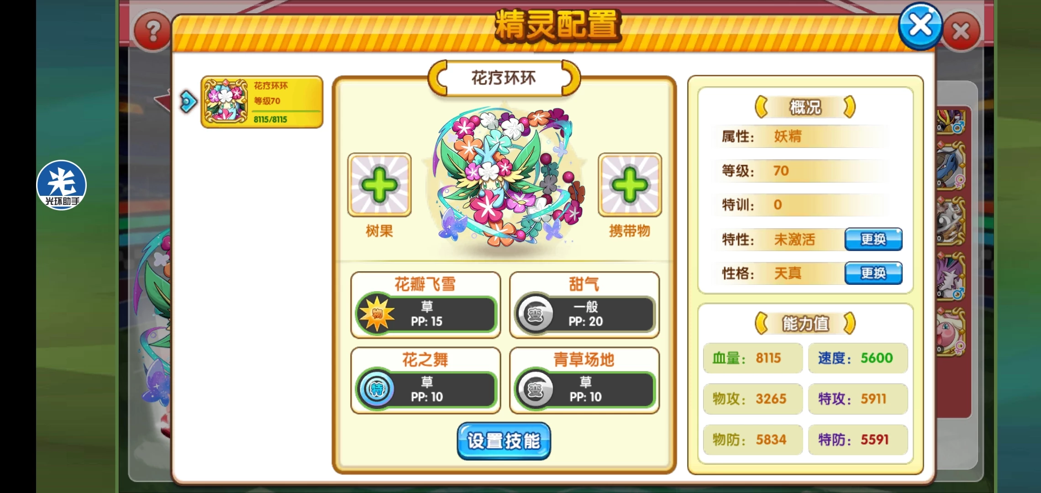
Task: Close the 精灵配置 dialog with blue X
Action: (x=920, y=26)
